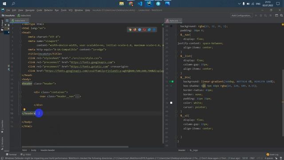Open the Edit menu
Screen dimensions: 284x160
click(14, 10)
